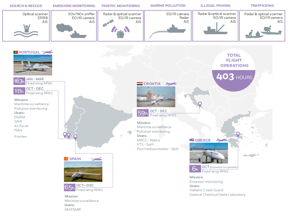Image resolution: width=288 pixels, height=219 pixels.
Task: Click the map pin on southern Spain
Action: pos(75,137)
